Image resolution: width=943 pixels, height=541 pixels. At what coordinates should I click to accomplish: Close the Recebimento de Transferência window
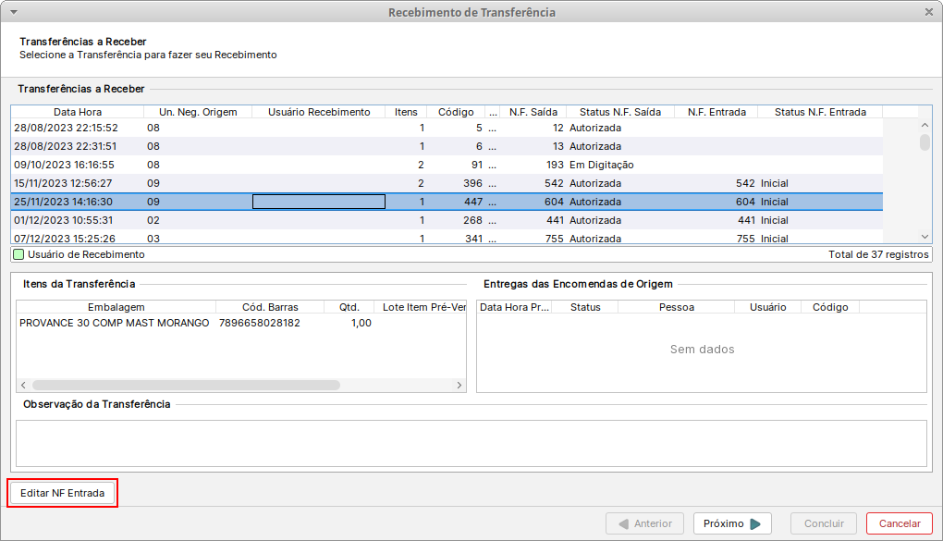point(929,12)
